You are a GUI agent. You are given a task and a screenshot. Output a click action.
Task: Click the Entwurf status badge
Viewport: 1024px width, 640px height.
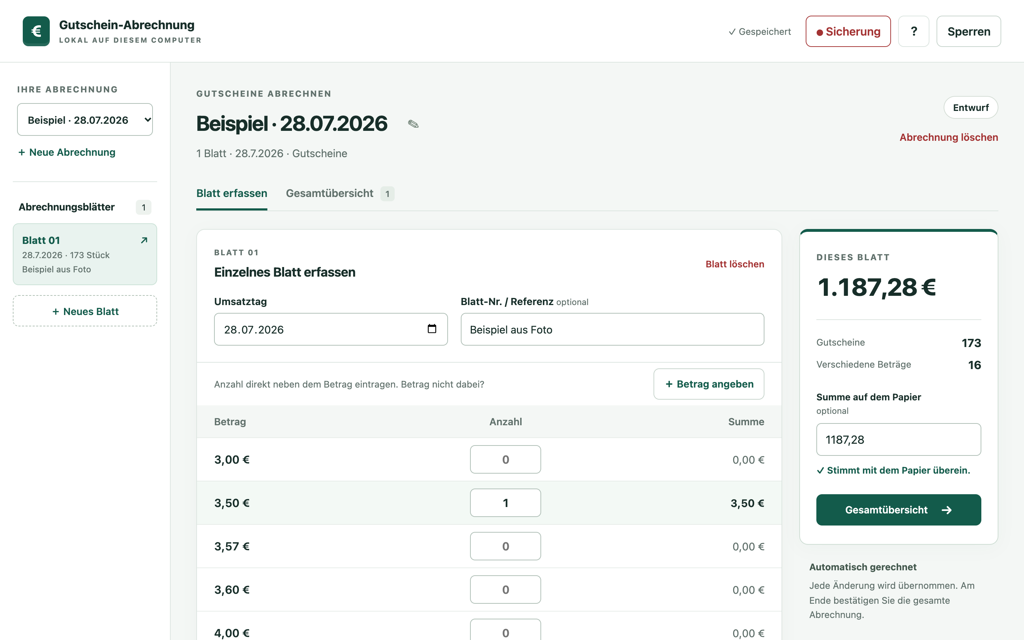971,107
